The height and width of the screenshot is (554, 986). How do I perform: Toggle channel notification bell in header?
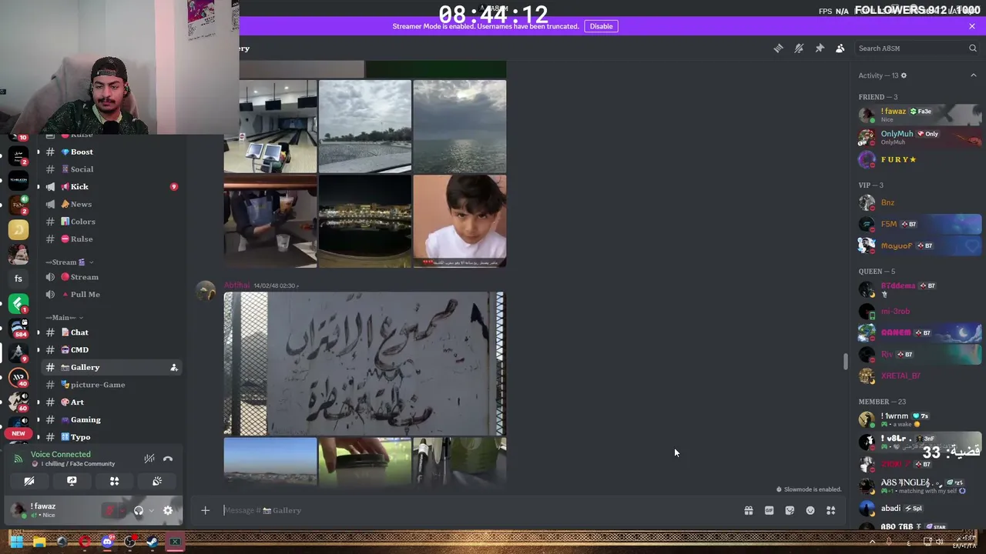pyautogui.click(x=799, y=48)
